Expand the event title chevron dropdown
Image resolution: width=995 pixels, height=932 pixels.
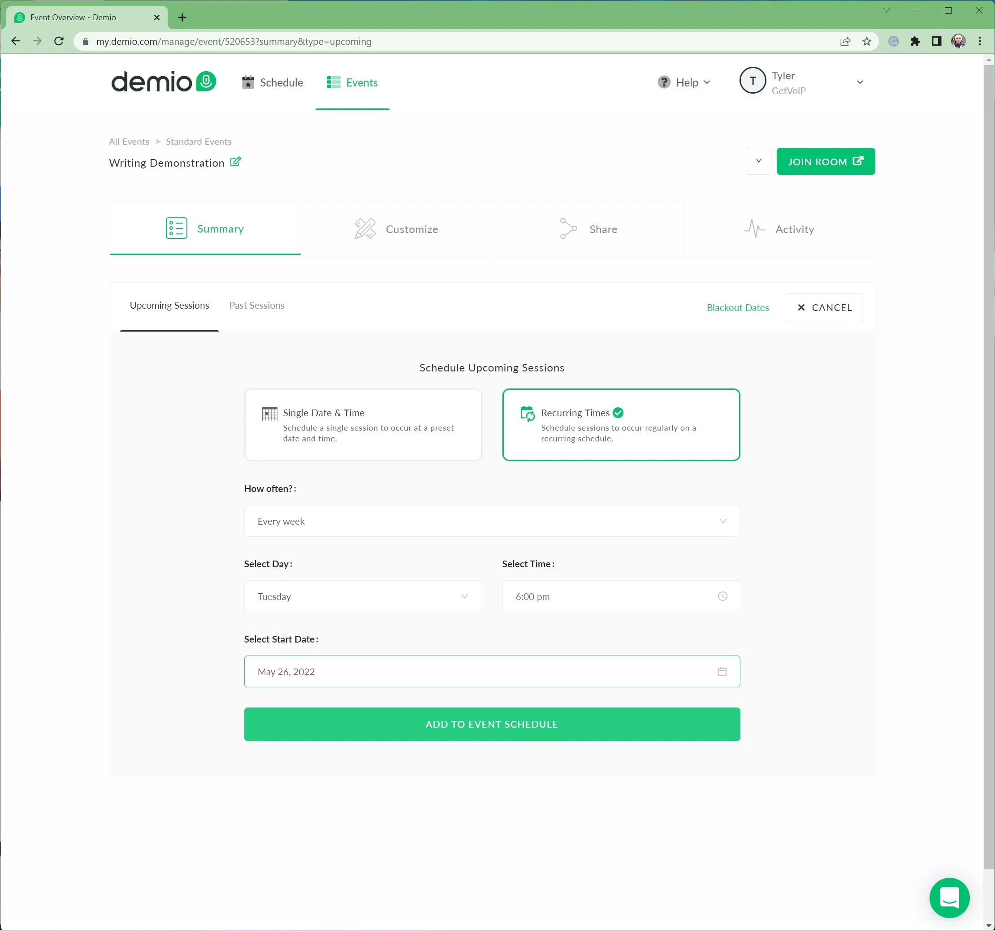tap(757, 161)
